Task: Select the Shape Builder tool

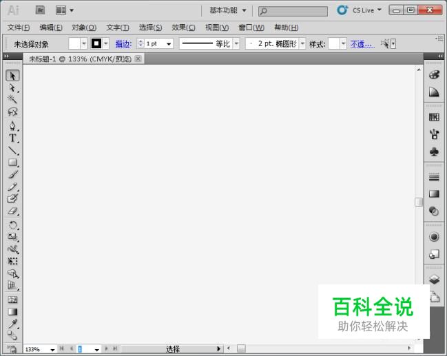Action: coord(12,273)
